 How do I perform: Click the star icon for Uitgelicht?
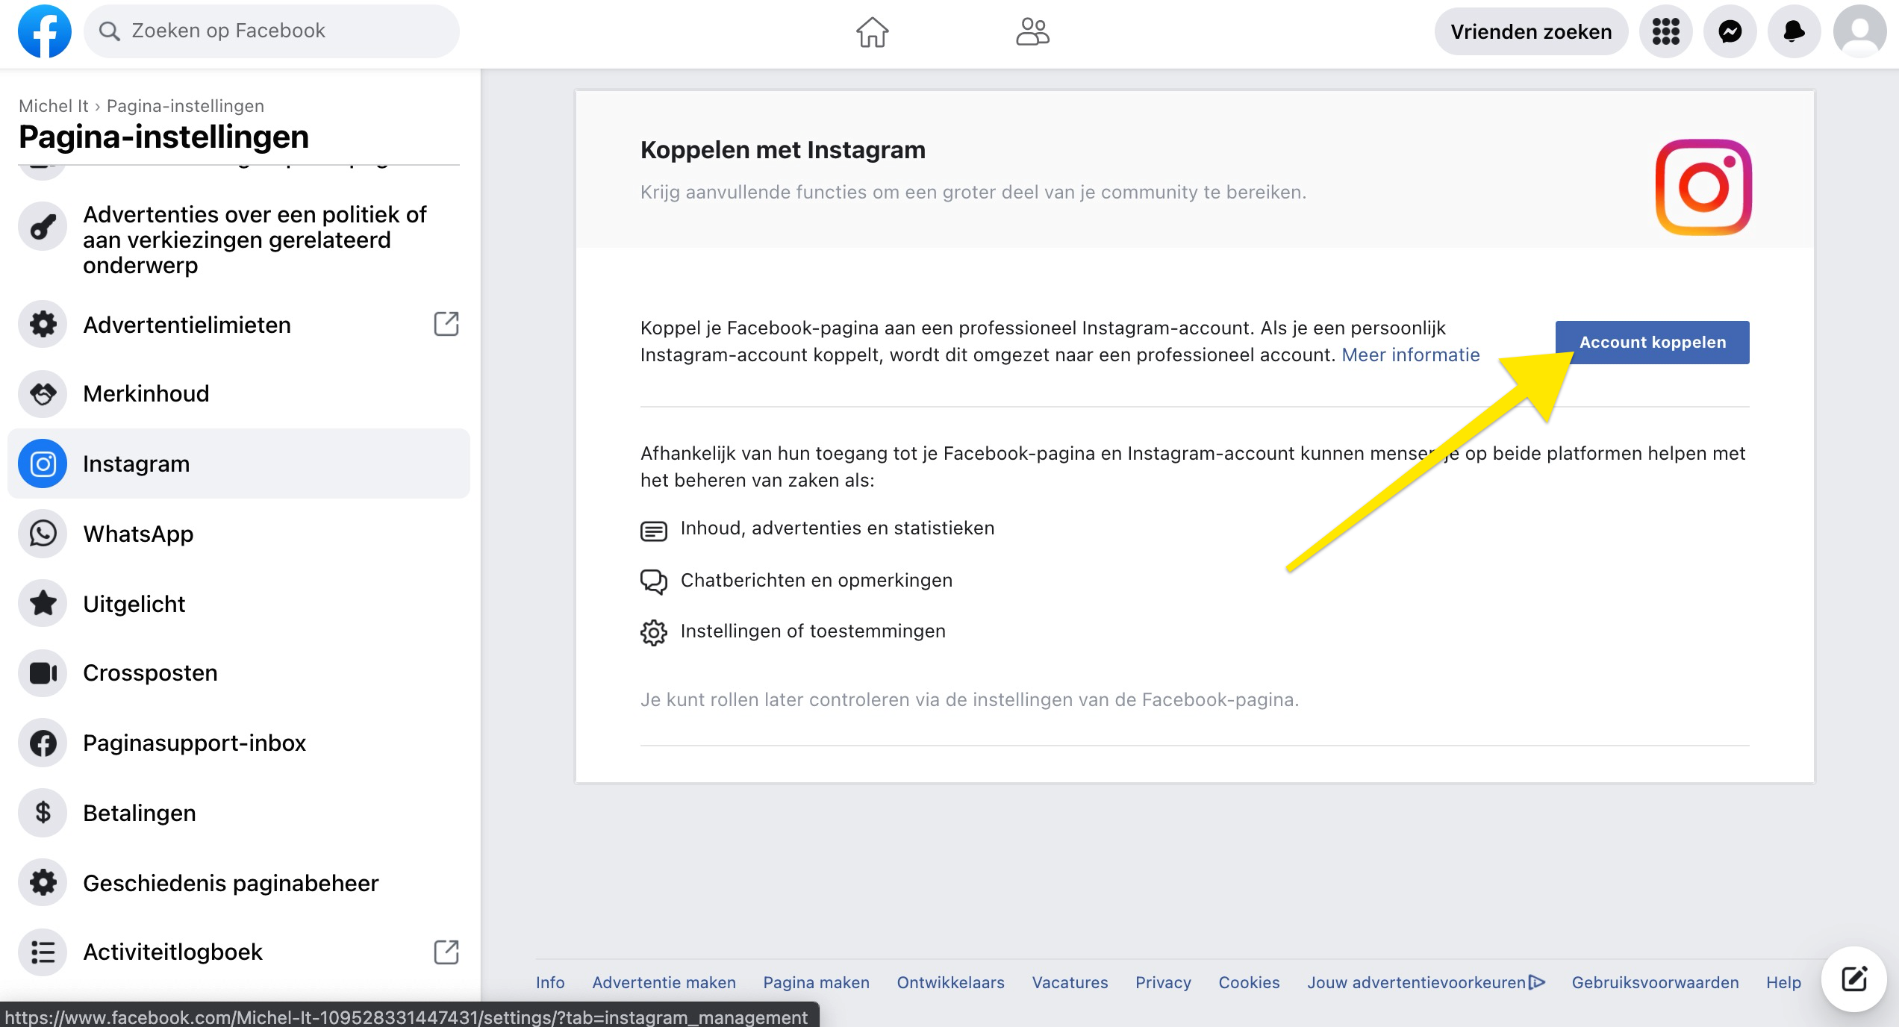[x=43, y=603]
